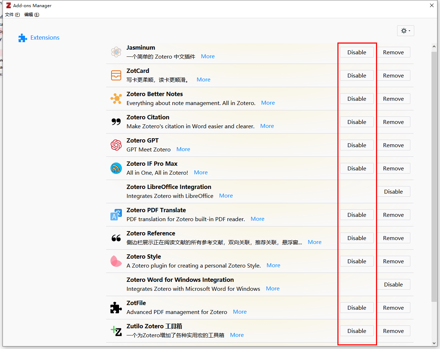
Task: Expand Zotero Word for Windows Integration details
Action: [272, 289]
